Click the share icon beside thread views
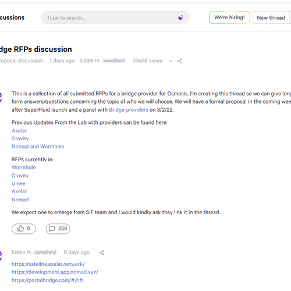 click(x=179, y=61)
